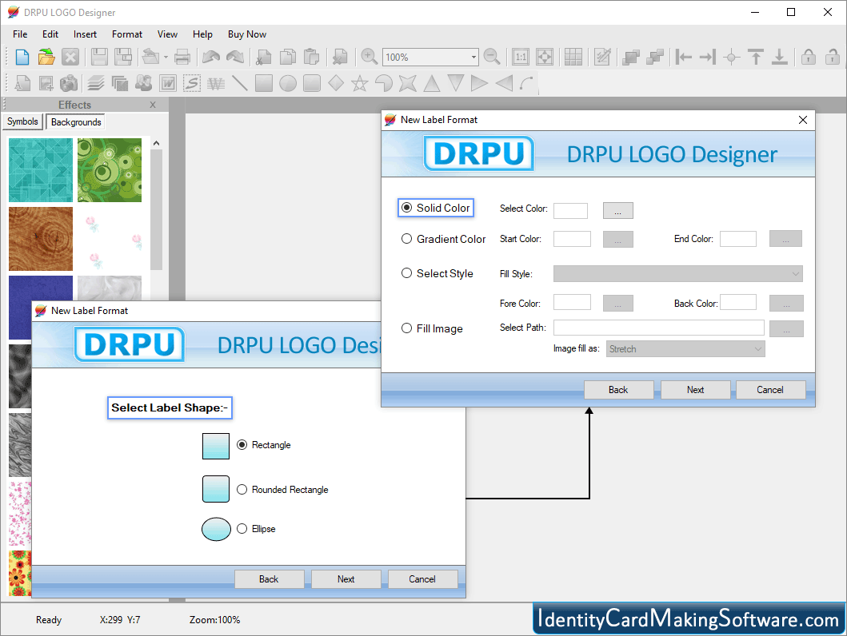The height and width of the screenshot is (636, 847).
Task: Click the send to back icon
Action: (x=655, y=57)
